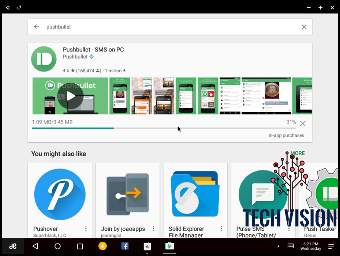Open Join by joaoapps app icon
The height and width of the screenshot is (256, 340).
[128, 194]
